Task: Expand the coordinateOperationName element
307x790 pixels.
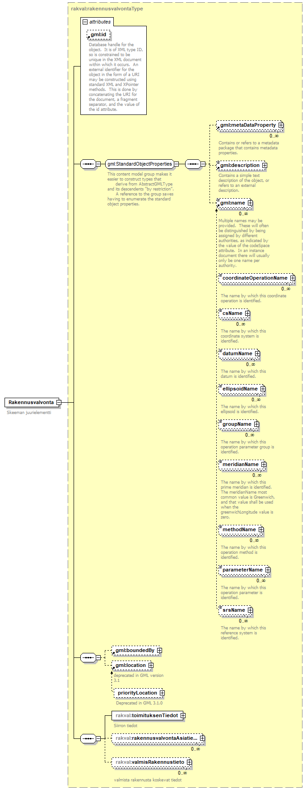Action: pos(293,278)
